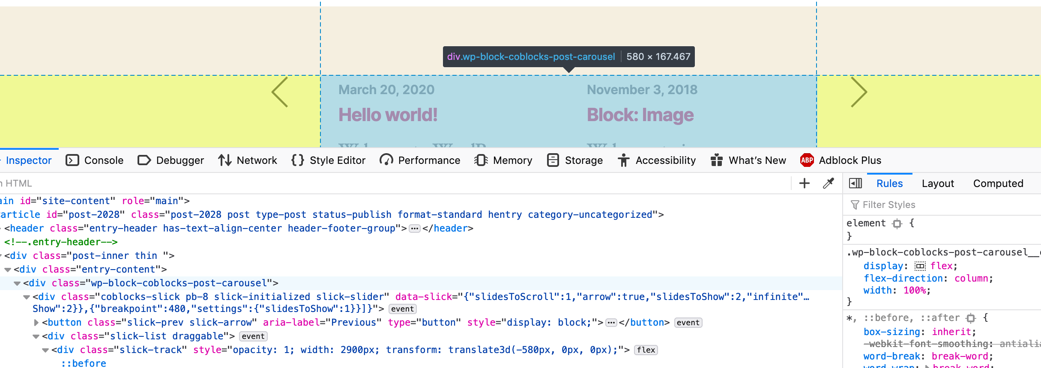Click next carousel arrow on page
Screen dimensions: 1041x368
pyautogui.click(x=859, y=92)
